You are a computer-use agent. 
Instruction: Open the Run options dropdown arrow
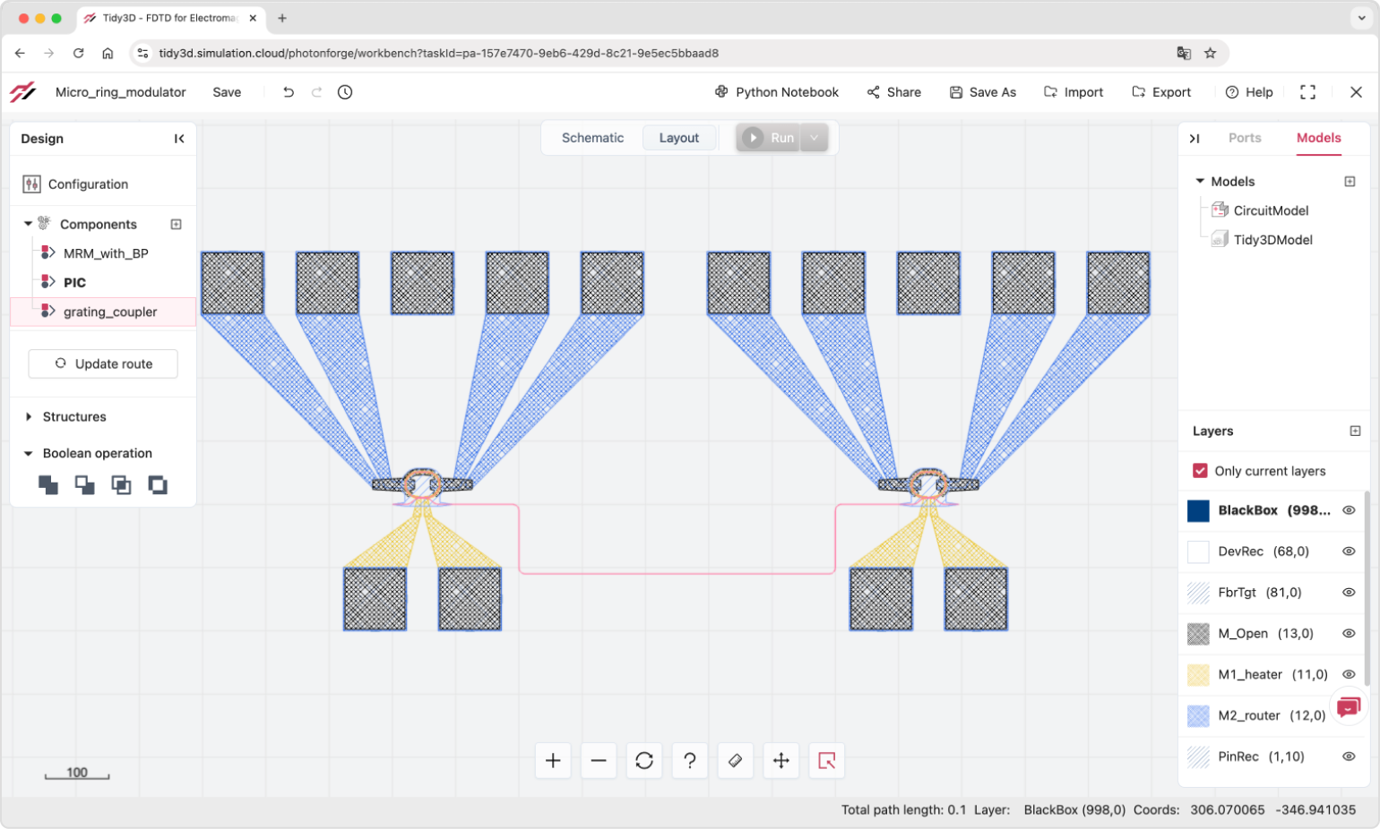coord(814,138)
